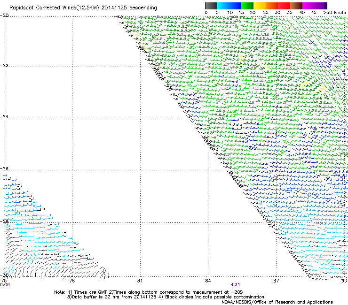Screen dimensions: 348x305
Task: Click the latitude label '-24'
Action: tap(4, 116)
